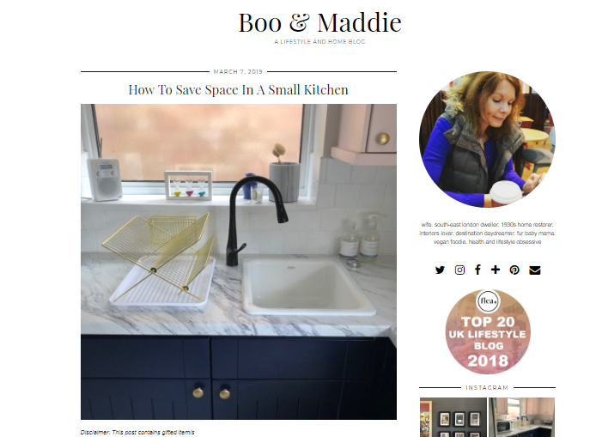Open the Instagram social icon
This screenshot has height=437, width=590.
459,270
